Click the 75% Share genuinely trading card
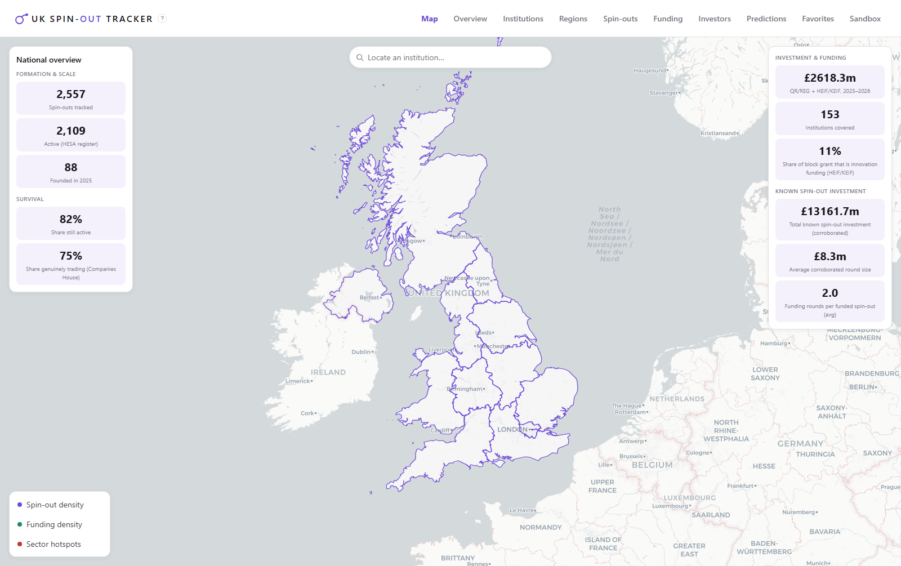This screenshot has width=901, height=566. tap(71, 264)
